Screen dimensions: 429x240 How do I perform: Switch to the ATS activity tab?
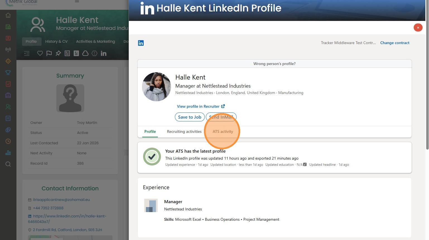(x=223, y=131)
